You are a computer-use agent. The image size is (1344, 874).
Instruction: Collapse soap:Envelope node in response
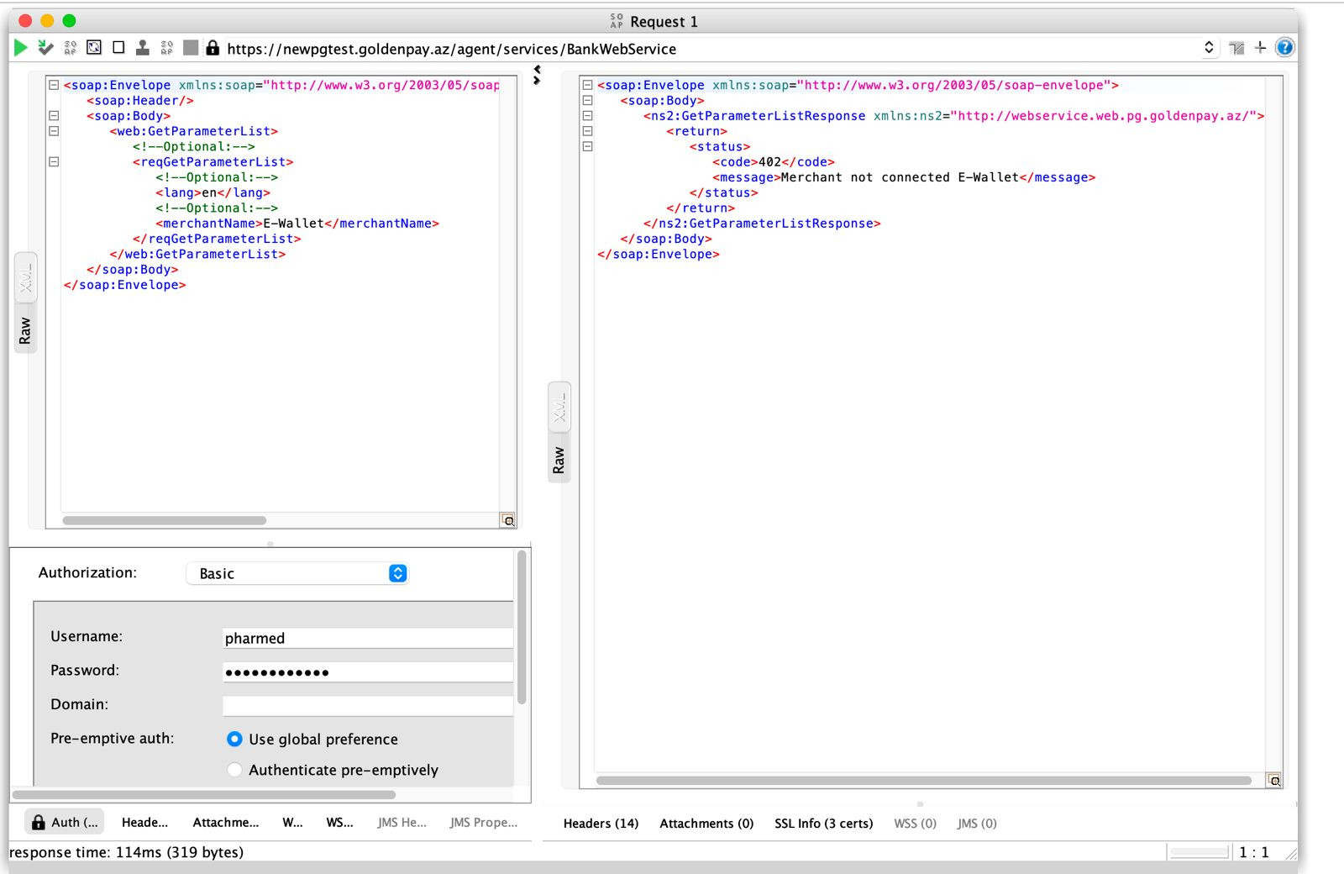coord(588,85)
